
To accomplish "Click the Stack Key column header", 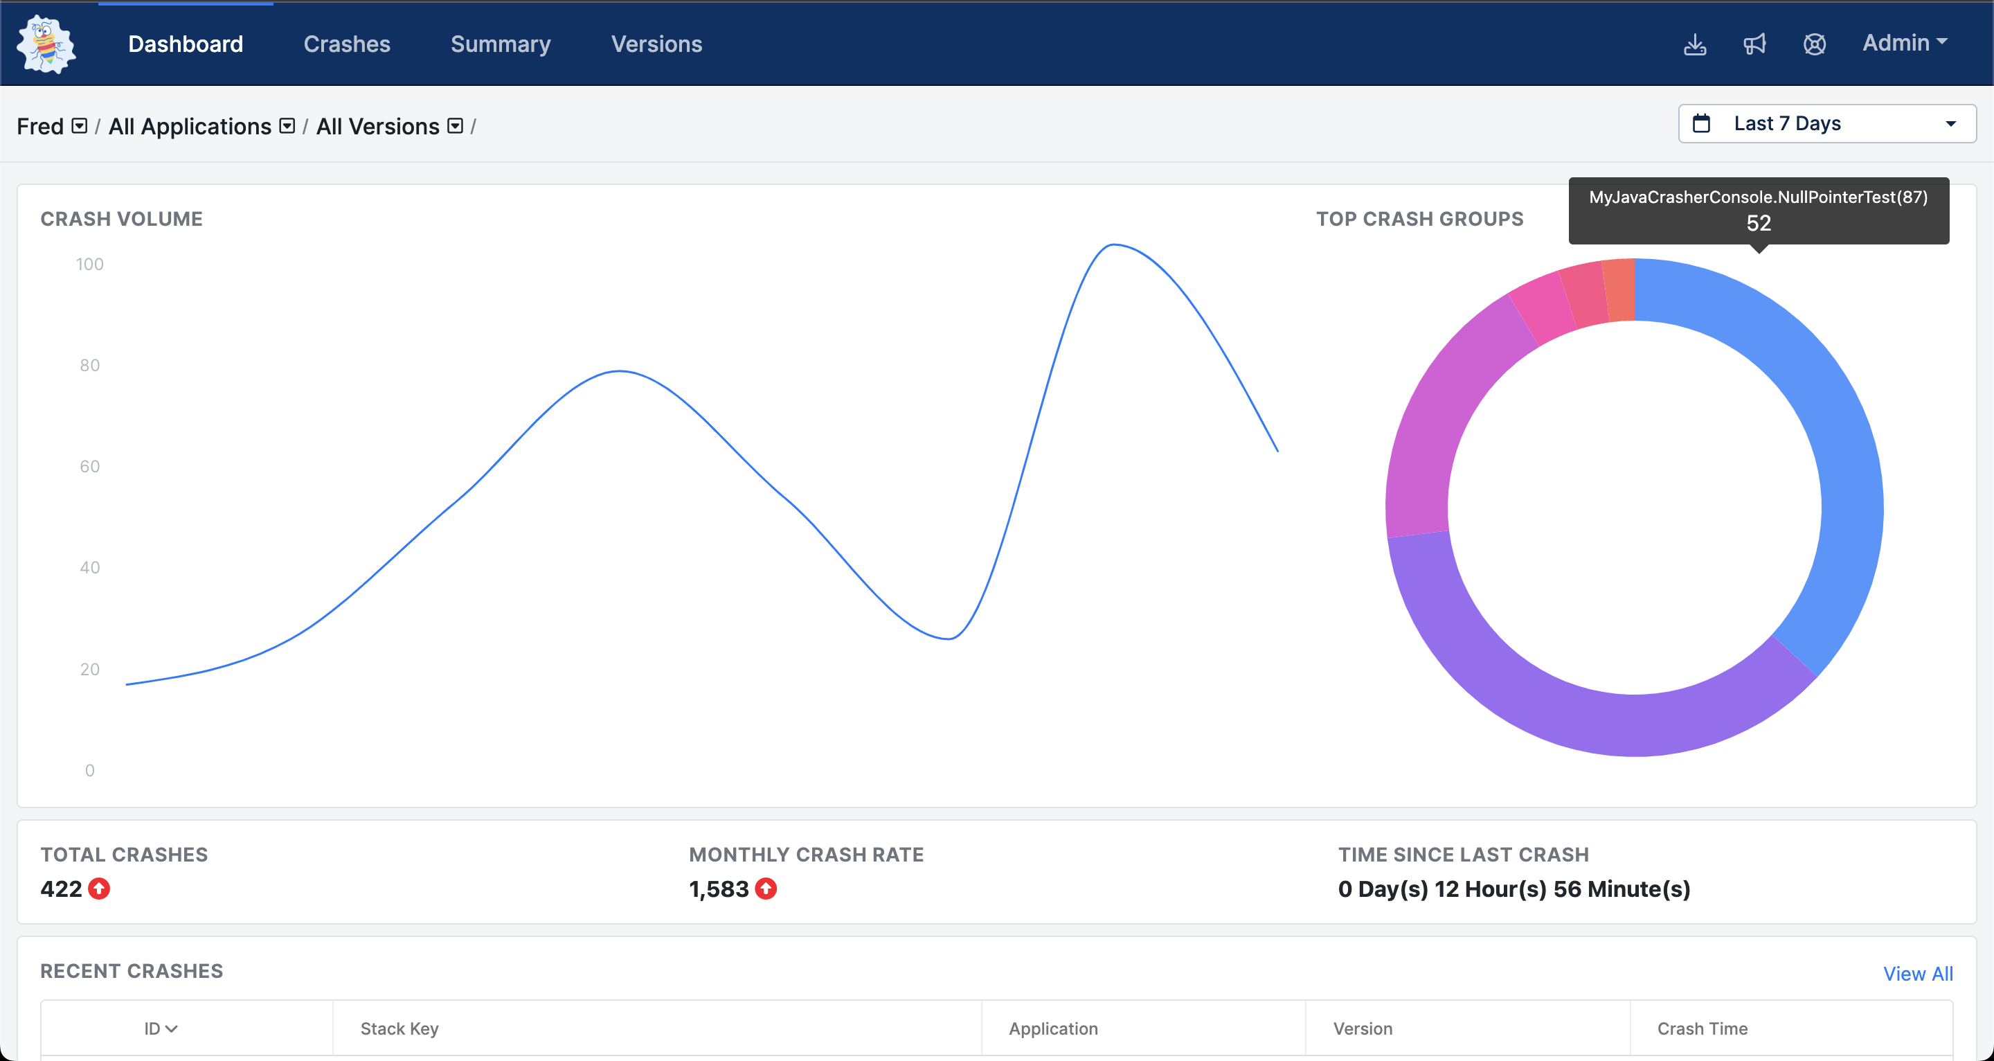I will (x=399, y=1028).
